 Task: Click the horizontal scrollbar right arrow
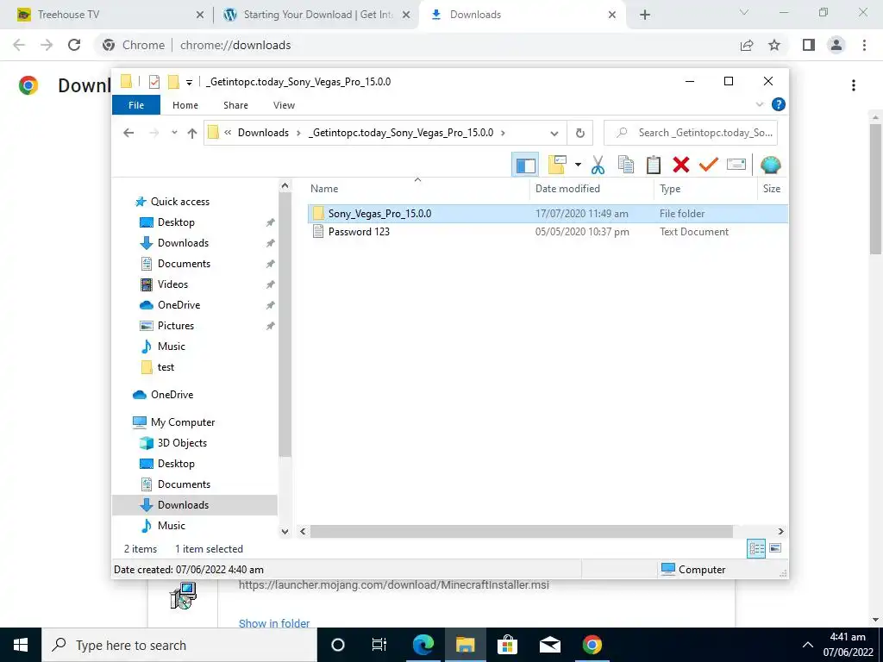click(x=780, y=531)
